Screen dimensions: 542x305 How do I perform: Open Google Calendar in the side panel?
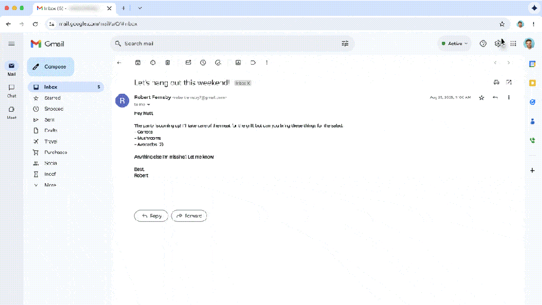point(532,64)
